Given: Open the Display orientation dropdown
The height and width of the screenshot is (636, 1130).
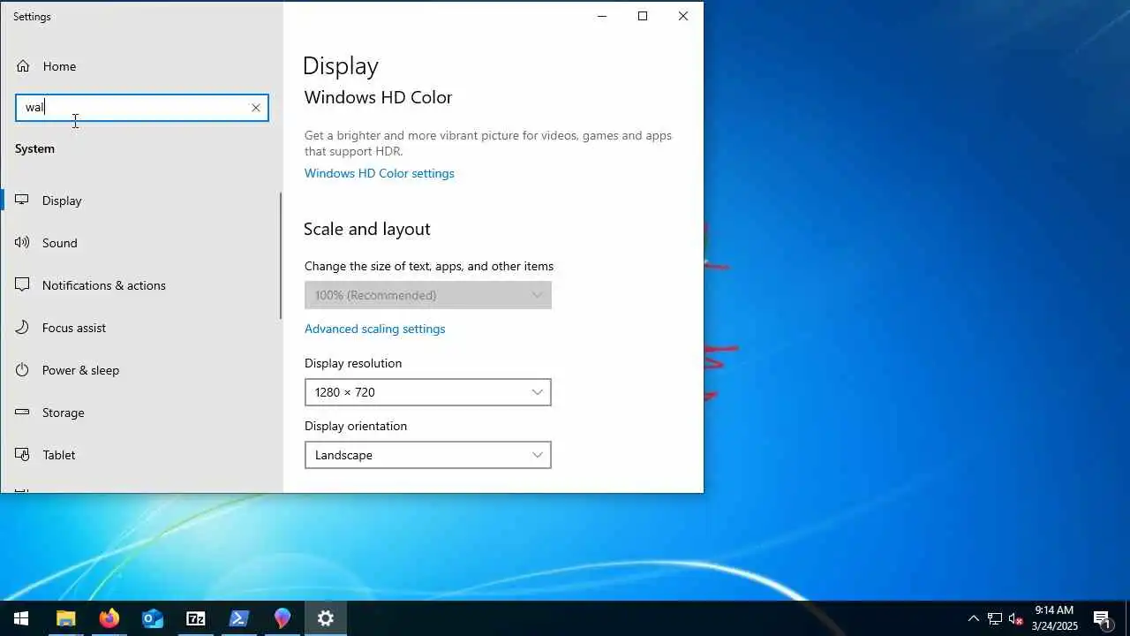Looking at the screenshot, I should (x=428, y=455).
